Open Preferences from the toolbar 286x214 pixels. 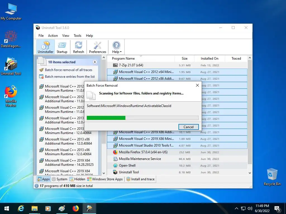(x=97, y=47)
